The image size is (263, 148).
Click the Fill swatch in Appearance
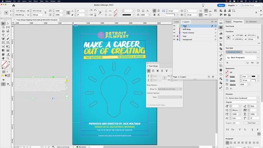click(x=227, y=72)
